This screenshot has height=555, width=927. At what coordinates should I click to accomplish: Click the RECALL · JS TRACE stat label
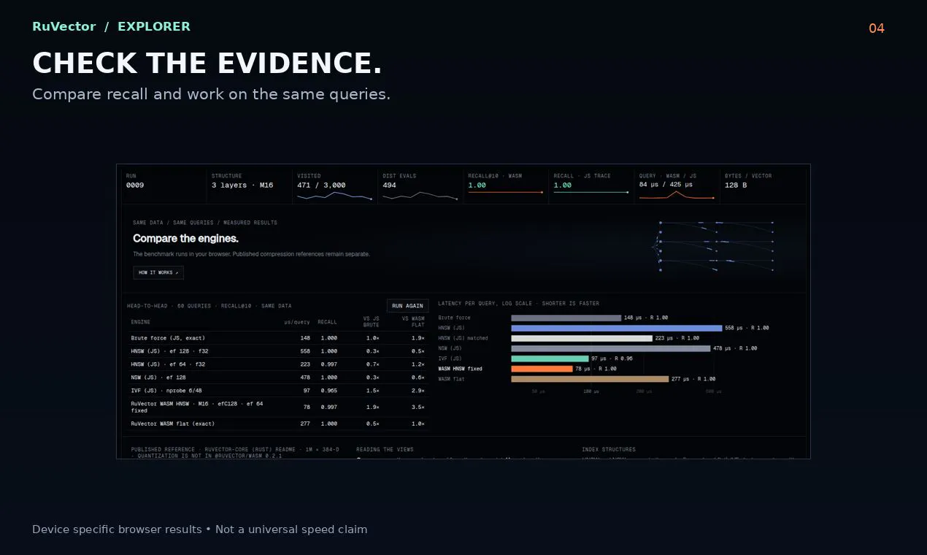[x=582, y=176]
